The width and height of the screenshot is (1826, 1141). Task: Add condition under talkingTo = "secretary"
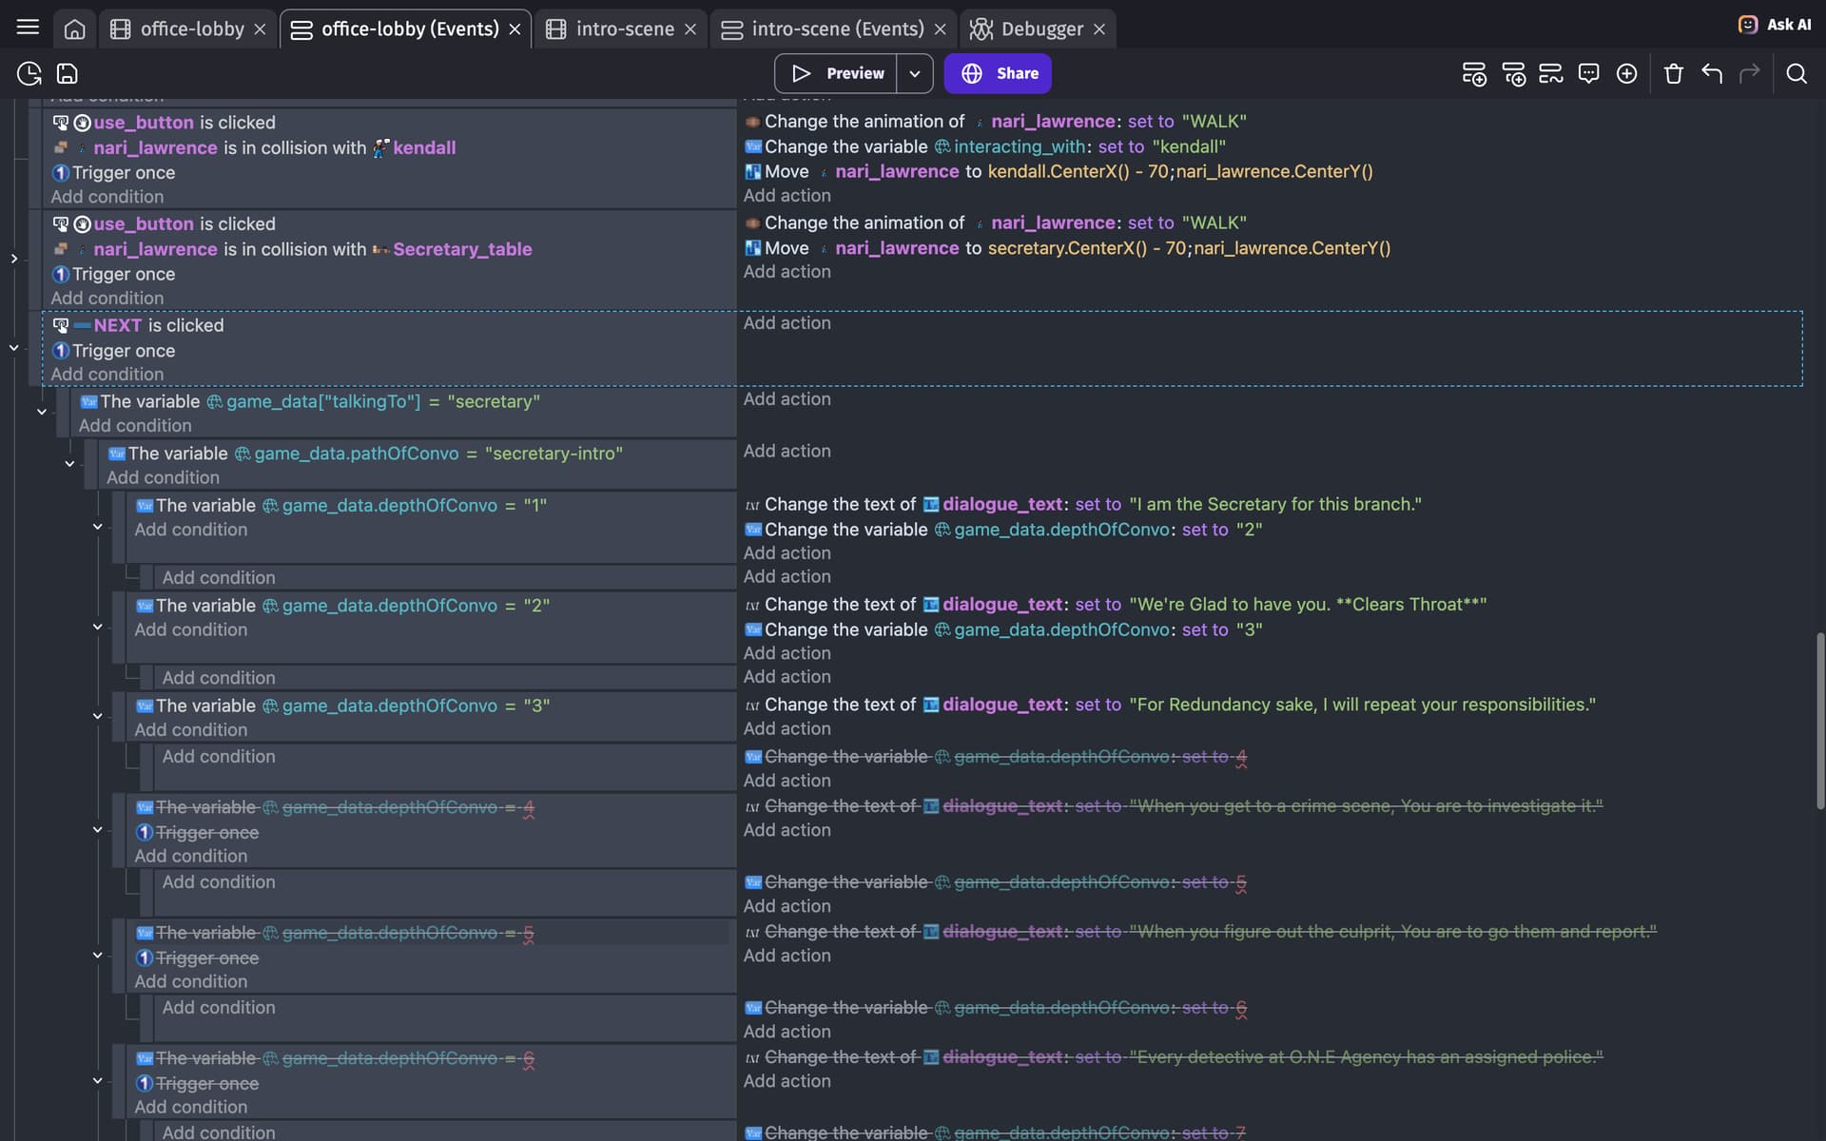click(135, 426)
